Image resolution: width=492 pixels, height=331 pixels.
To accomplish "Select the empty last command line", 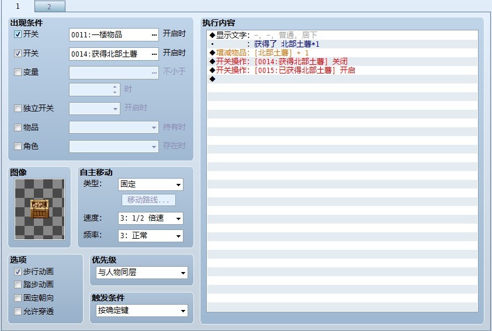I will coord(342,79).
